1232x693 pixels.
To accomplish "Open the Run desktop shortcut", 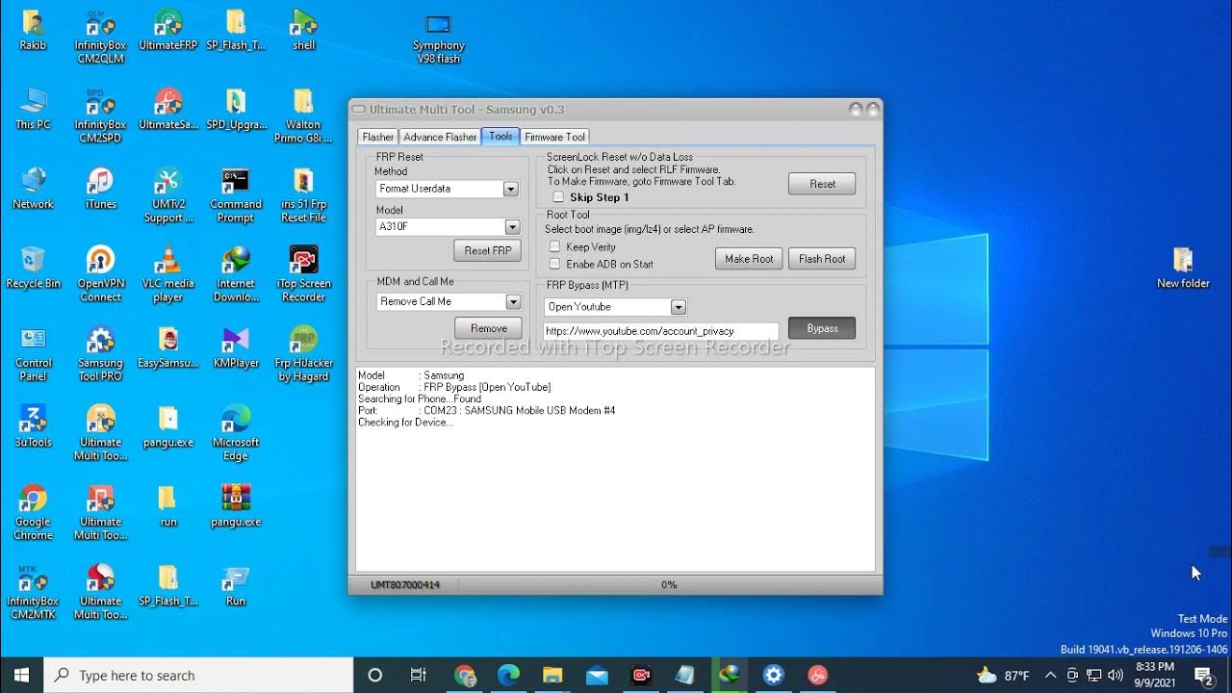I will [x=236, y=586].
